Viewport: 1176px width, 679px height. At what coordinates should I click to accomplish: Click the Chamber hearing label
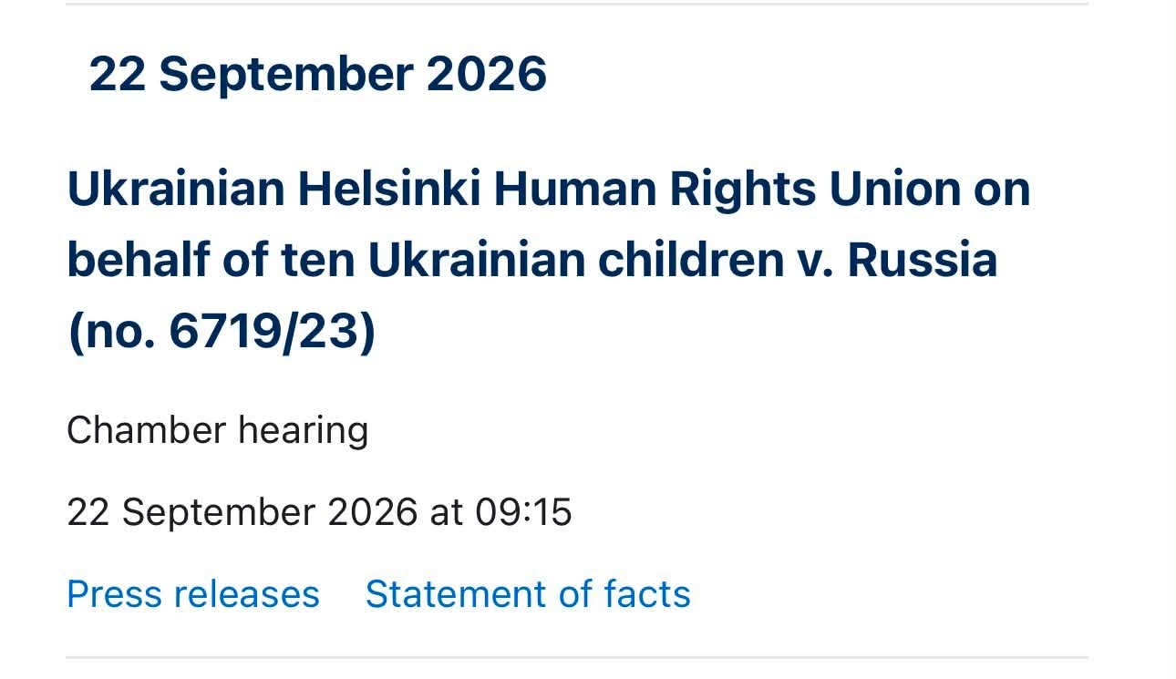click(217, 430)
